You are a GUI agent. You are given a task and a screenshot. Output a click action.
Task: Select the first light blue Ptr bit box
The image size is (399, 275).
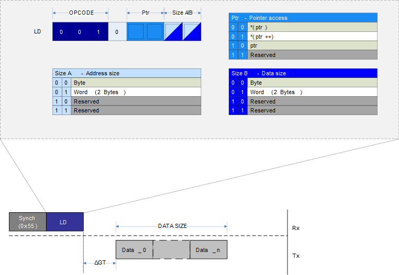click(136, 32)
